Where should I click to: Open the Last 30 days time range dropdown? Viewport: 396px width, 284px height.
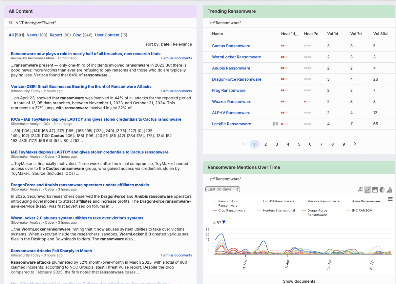coord(223,189)
